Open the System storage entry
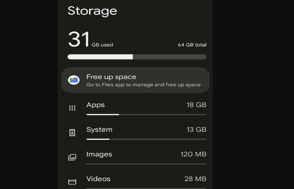 pos(137,133)
